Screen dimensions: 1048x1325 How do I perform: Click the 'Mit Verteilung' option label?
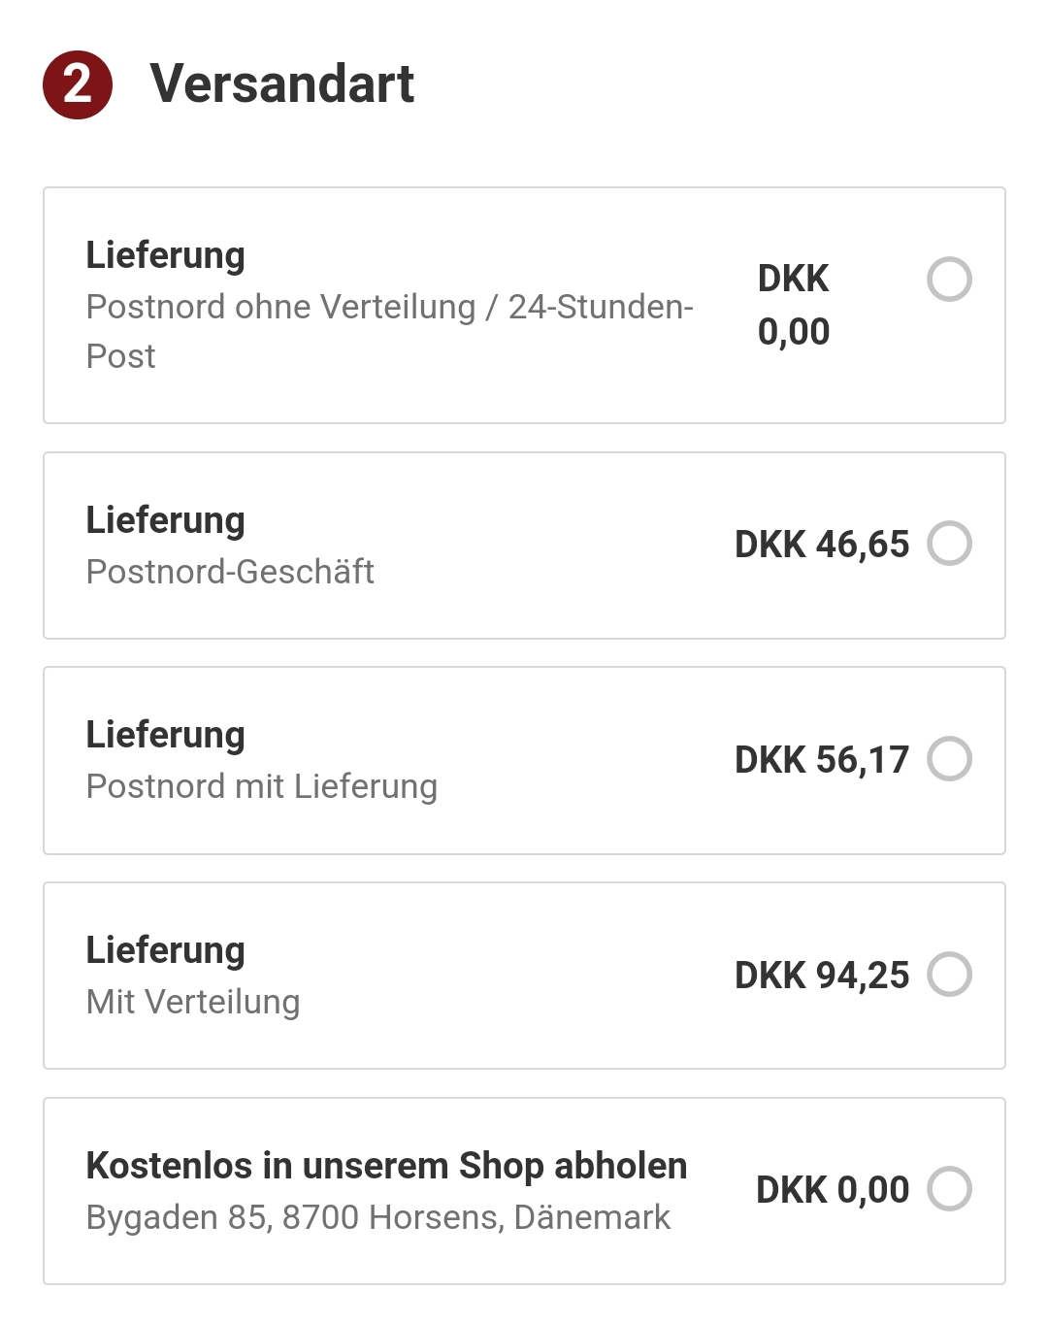point(193,1002)
